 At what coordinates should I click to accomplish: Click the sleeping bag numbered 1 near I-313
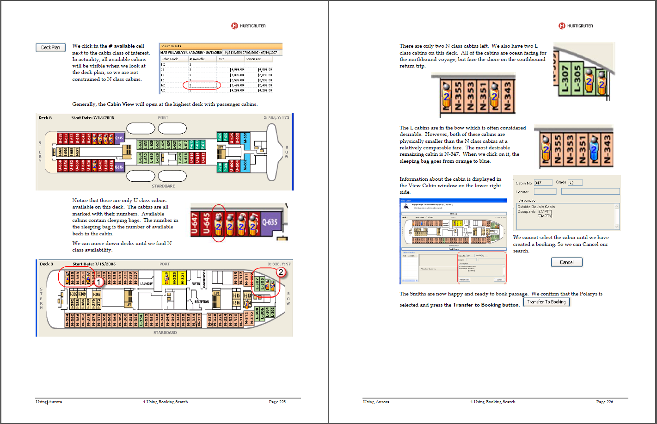tap(246, 303)
